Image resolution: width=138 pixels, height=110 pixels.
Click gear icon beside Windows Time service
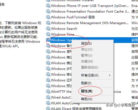tap(48, 34)
